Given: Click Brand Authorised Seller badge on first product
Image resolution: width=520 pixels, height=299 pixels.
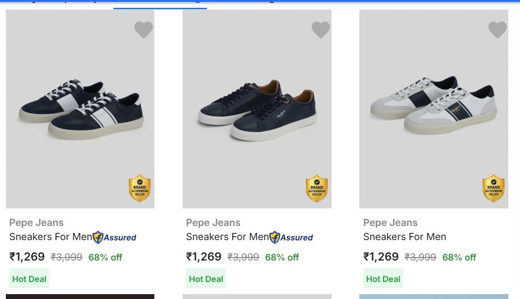Looking at the screenshot, I should 140,188.
